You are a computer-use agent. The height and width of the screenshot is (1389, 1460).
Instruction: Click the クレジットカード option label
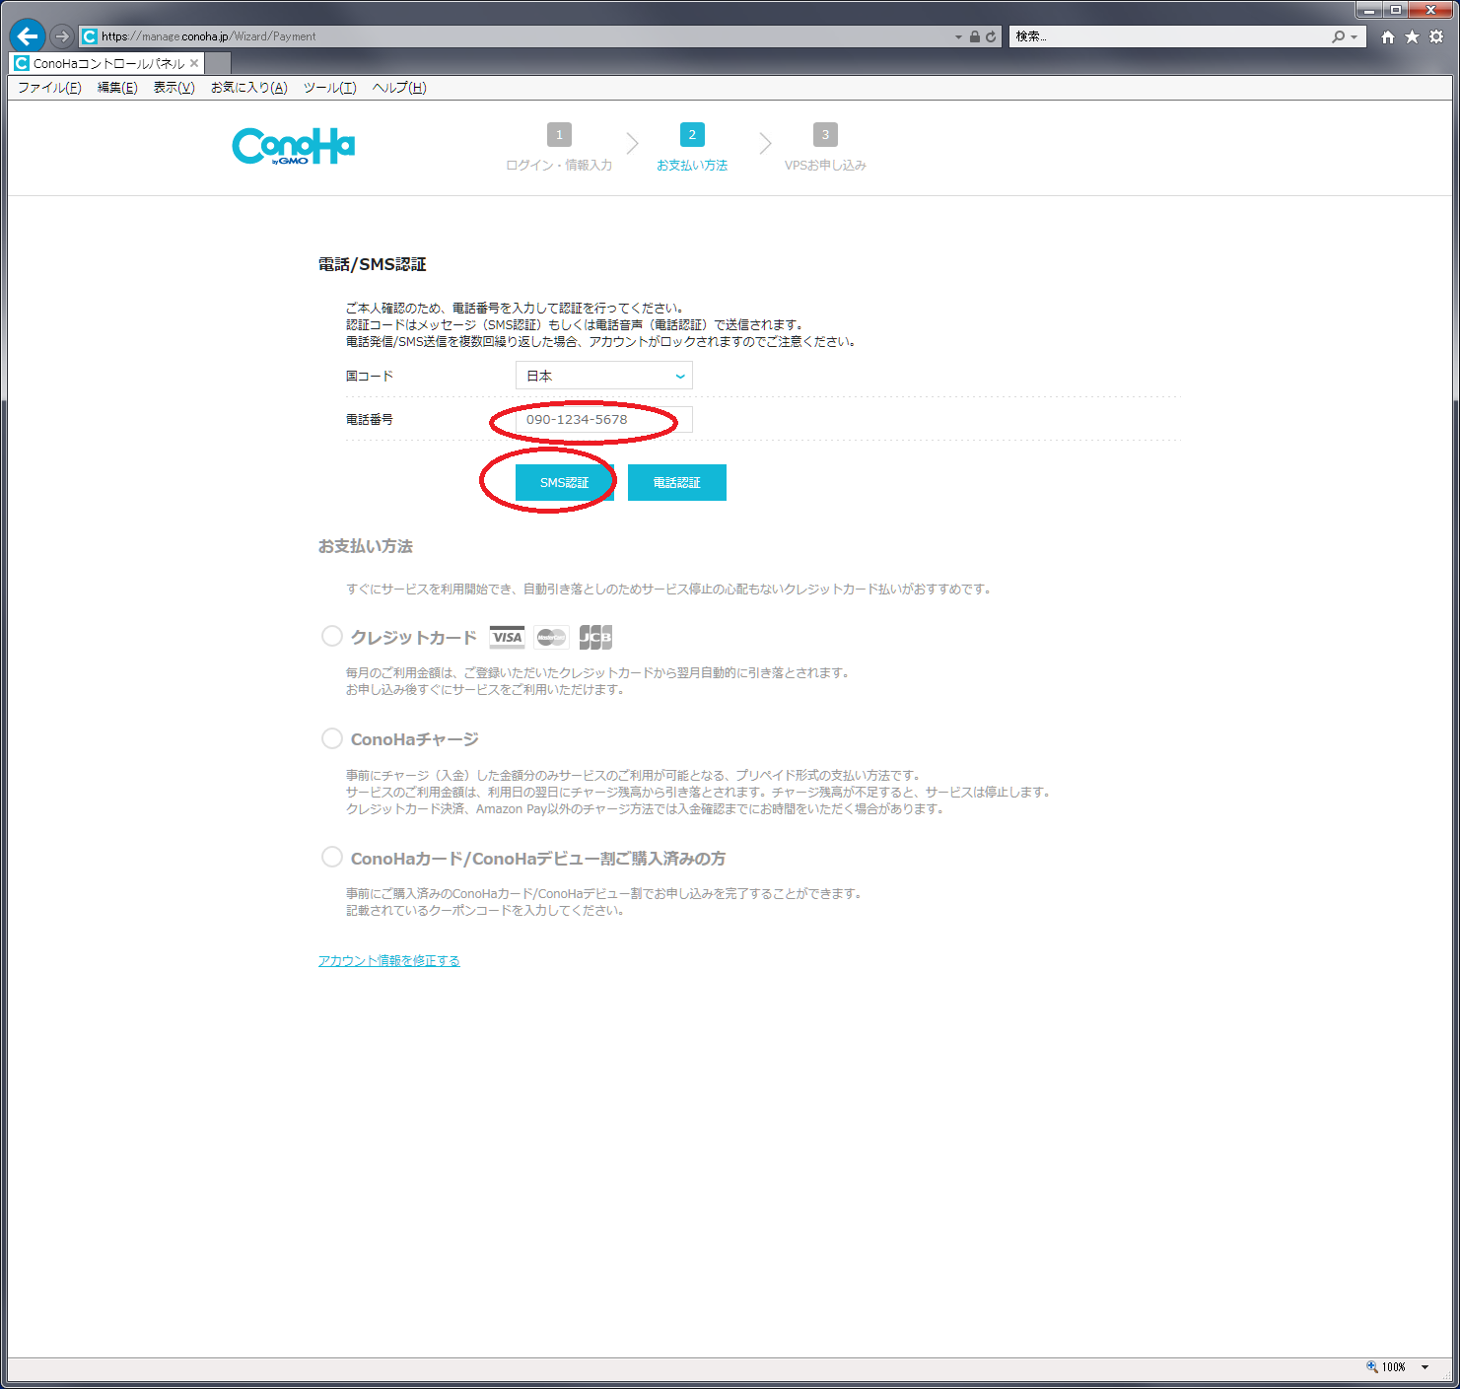pyautogui.click(x=414, y=638)
